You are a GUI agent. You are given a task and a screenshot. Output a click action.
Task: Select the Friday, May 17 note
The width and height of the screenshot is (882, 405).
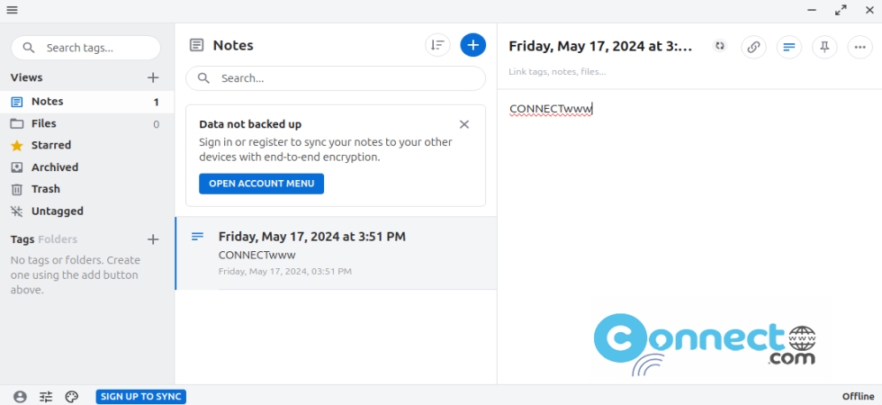tap(336, 253)
